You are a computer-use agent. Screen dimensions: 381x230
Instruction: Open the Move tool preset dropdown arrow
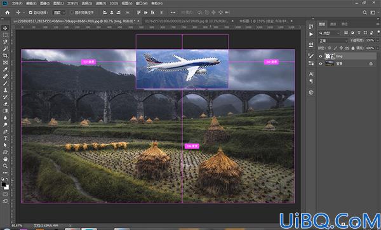23,13
